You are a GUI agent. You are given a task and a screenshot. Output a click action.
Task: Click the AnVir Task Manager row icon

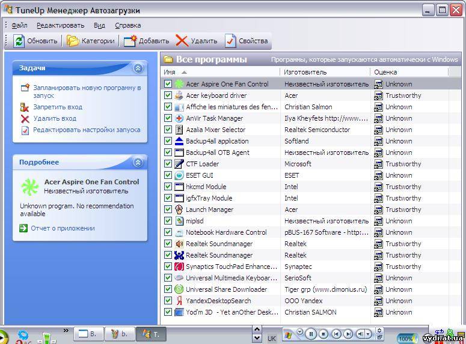tap(179, 118)
